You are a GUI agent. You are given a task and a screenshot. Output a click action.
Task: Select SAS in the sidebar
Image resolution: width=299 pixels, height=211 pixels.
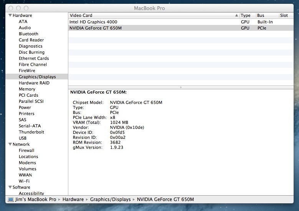(23, 120)
